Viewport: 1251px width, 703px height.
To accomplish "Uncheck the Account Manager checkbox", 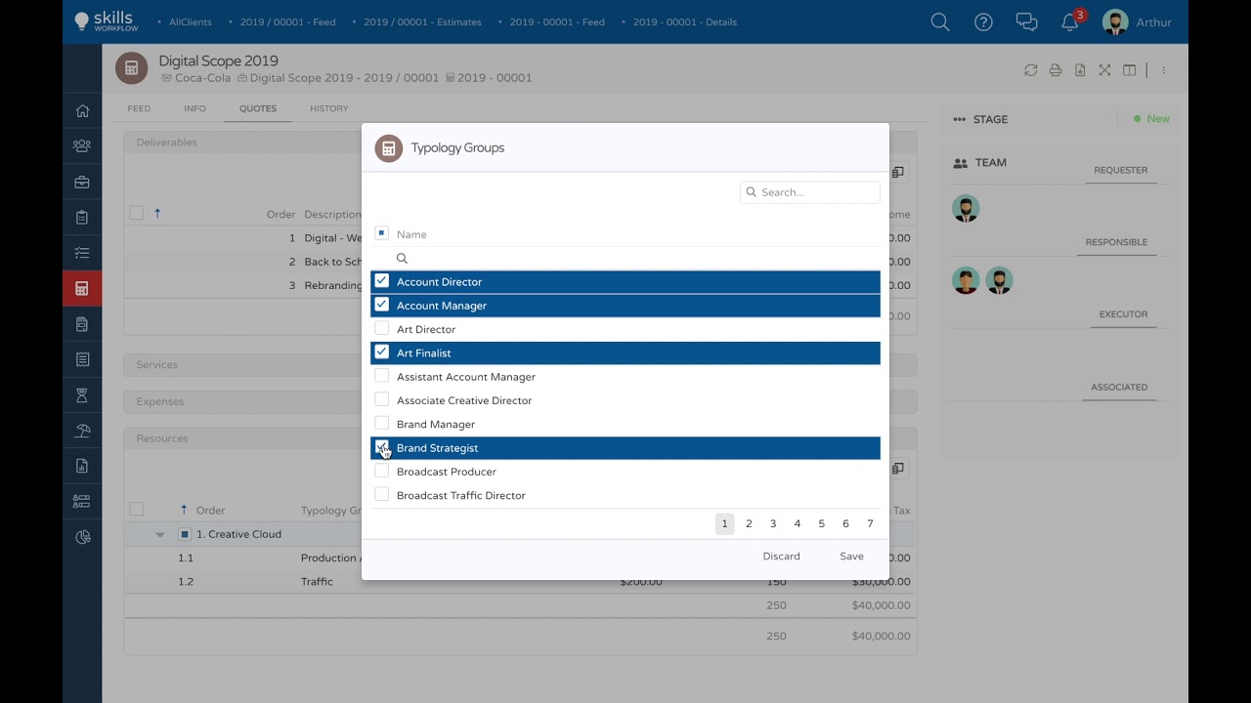I will pos(382,305).
